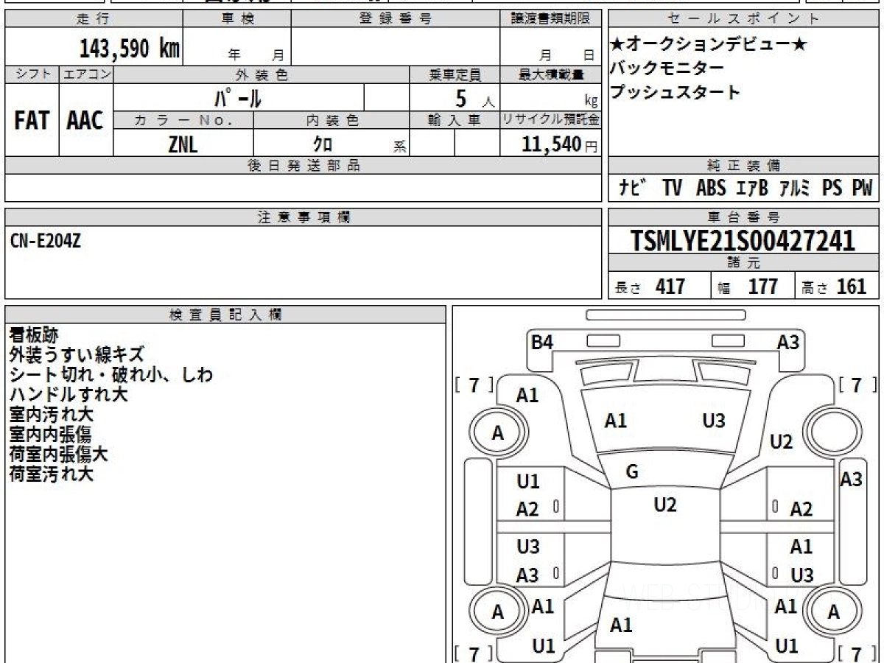This screenshot has height=663, width=884.
Task: Click the 登録番号 header cell
Action: pos(396,19)
